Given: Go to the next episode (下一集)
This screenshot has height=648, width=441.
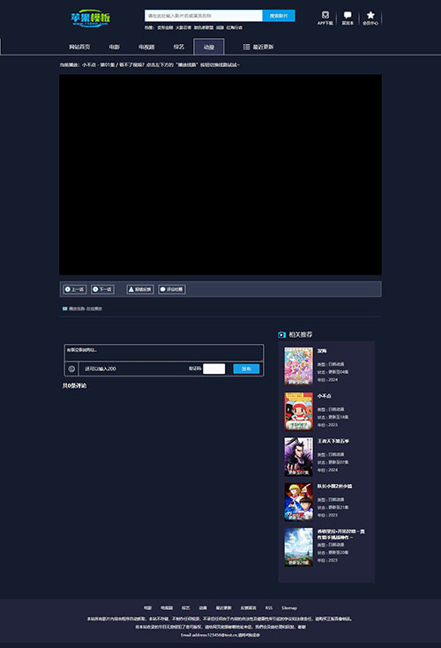Looking at the screenshot, I should click(102, 289).
